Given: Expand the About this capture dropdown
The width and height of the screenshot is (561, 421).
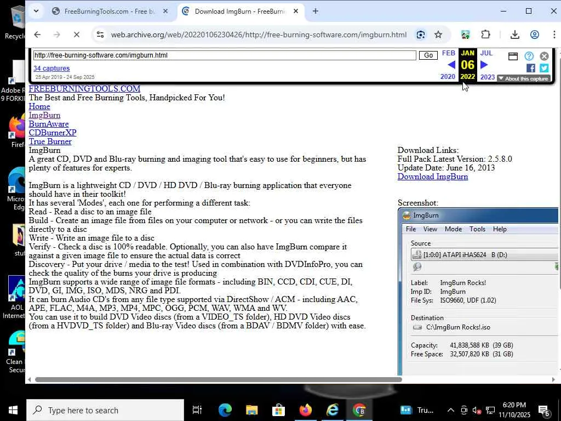Looking at the screenshot, I should [x=523, y=78].
